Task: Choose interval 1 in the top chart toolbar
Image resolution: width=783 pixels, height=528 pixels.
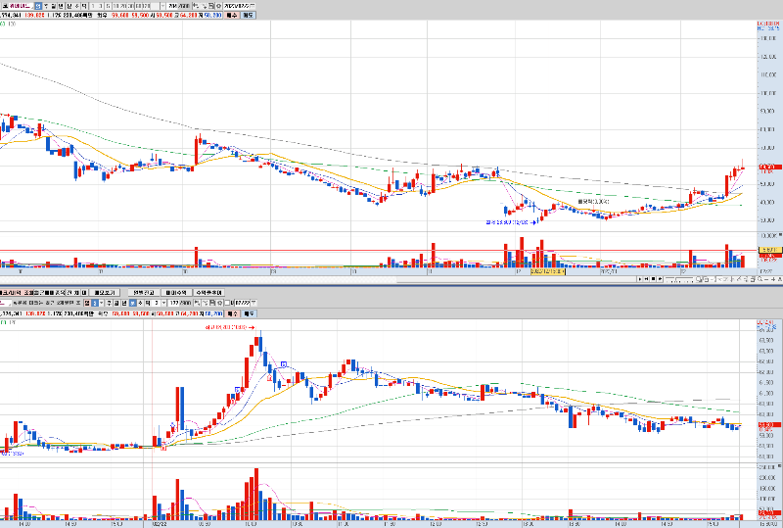Action: pyautogui.click(x=93, y=6)
